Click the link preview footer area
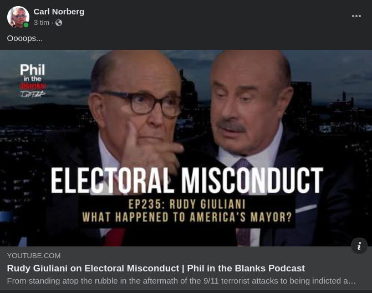This screenshot has height=293, width=372. [x=186, y=268]
